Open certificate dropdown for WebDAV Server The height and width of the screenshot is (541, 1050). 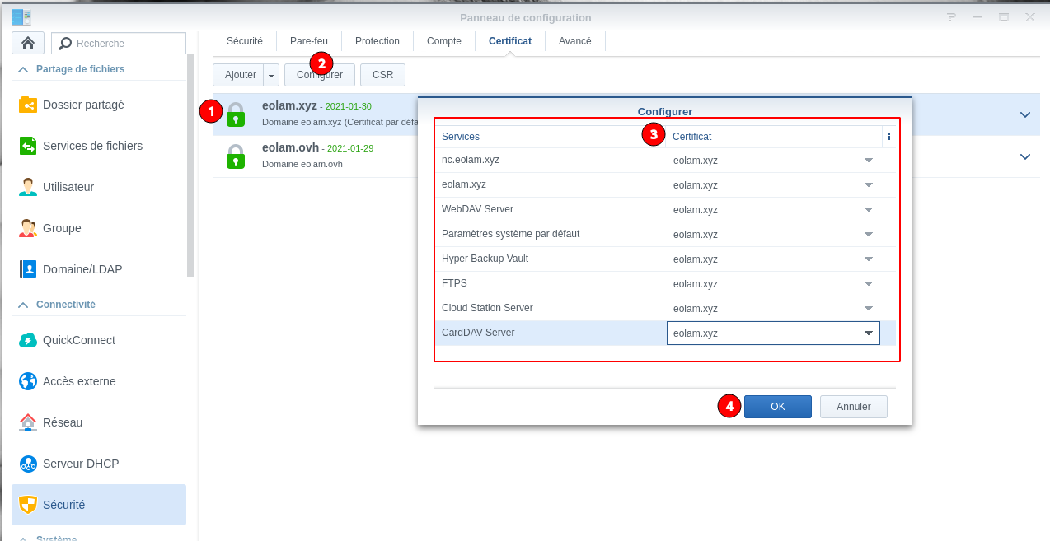pyautogui.click(x=868, y=209)
